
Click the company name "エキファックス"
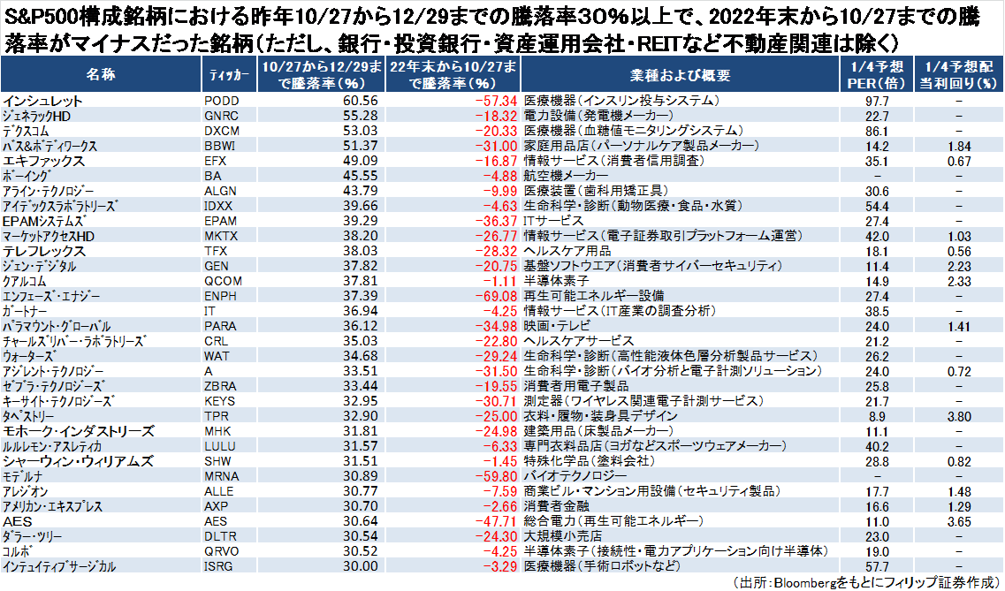point(43,162)
